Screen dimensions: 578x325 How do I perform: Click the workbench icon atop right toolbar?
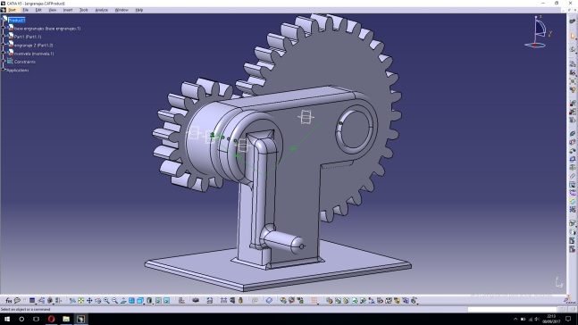[573, 21]
